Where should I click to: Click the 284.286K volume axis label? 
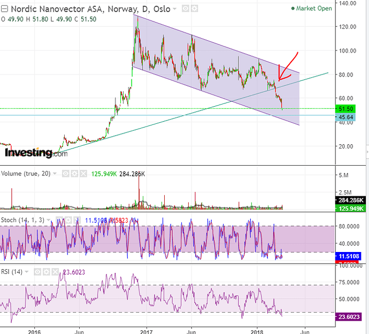(x=351, y=201)
